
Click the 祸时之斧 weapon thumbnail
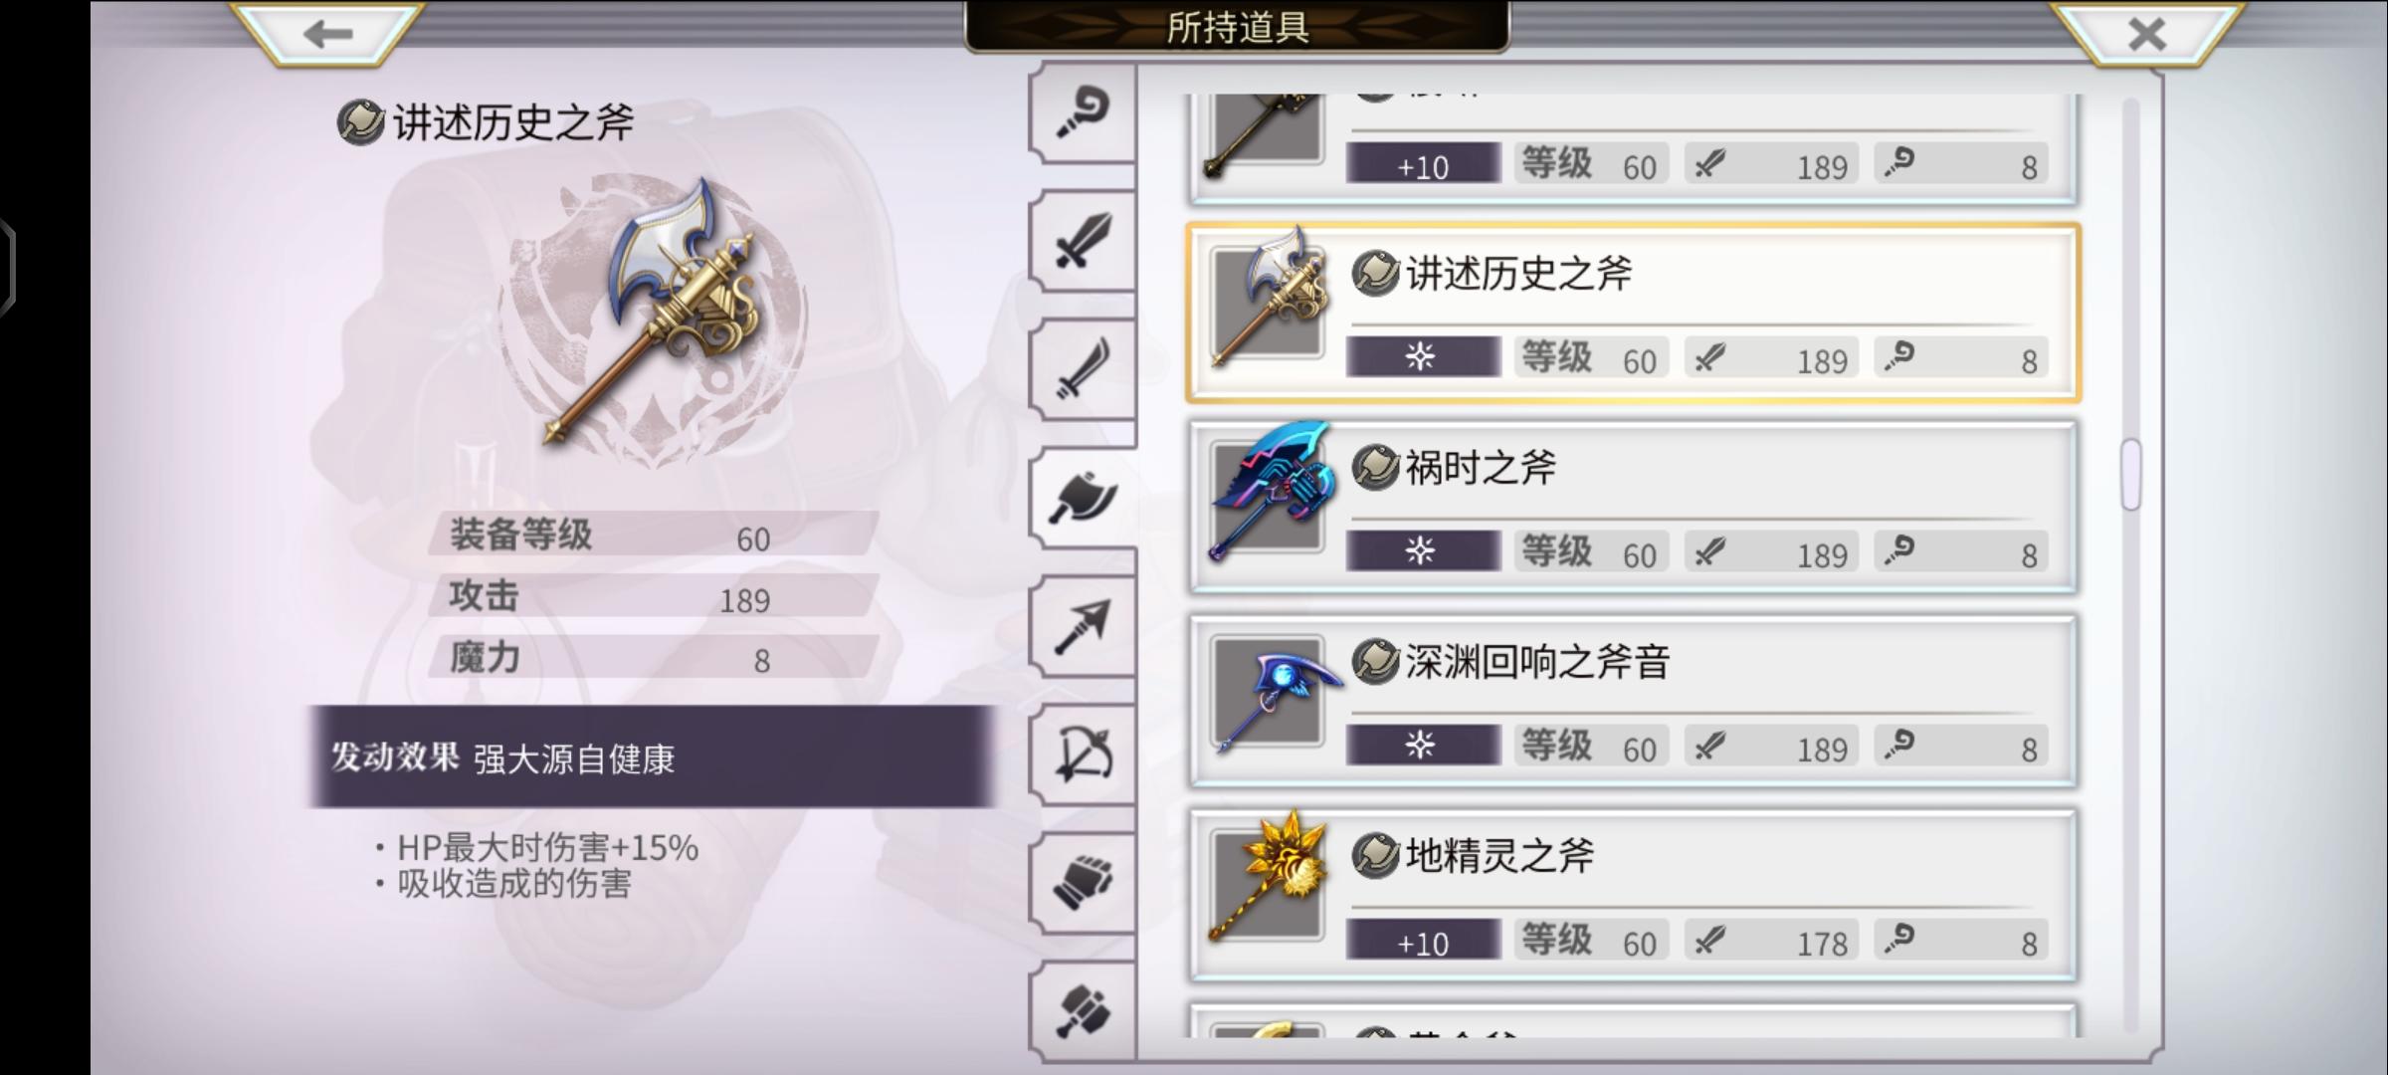click(x=1269, y=494)
